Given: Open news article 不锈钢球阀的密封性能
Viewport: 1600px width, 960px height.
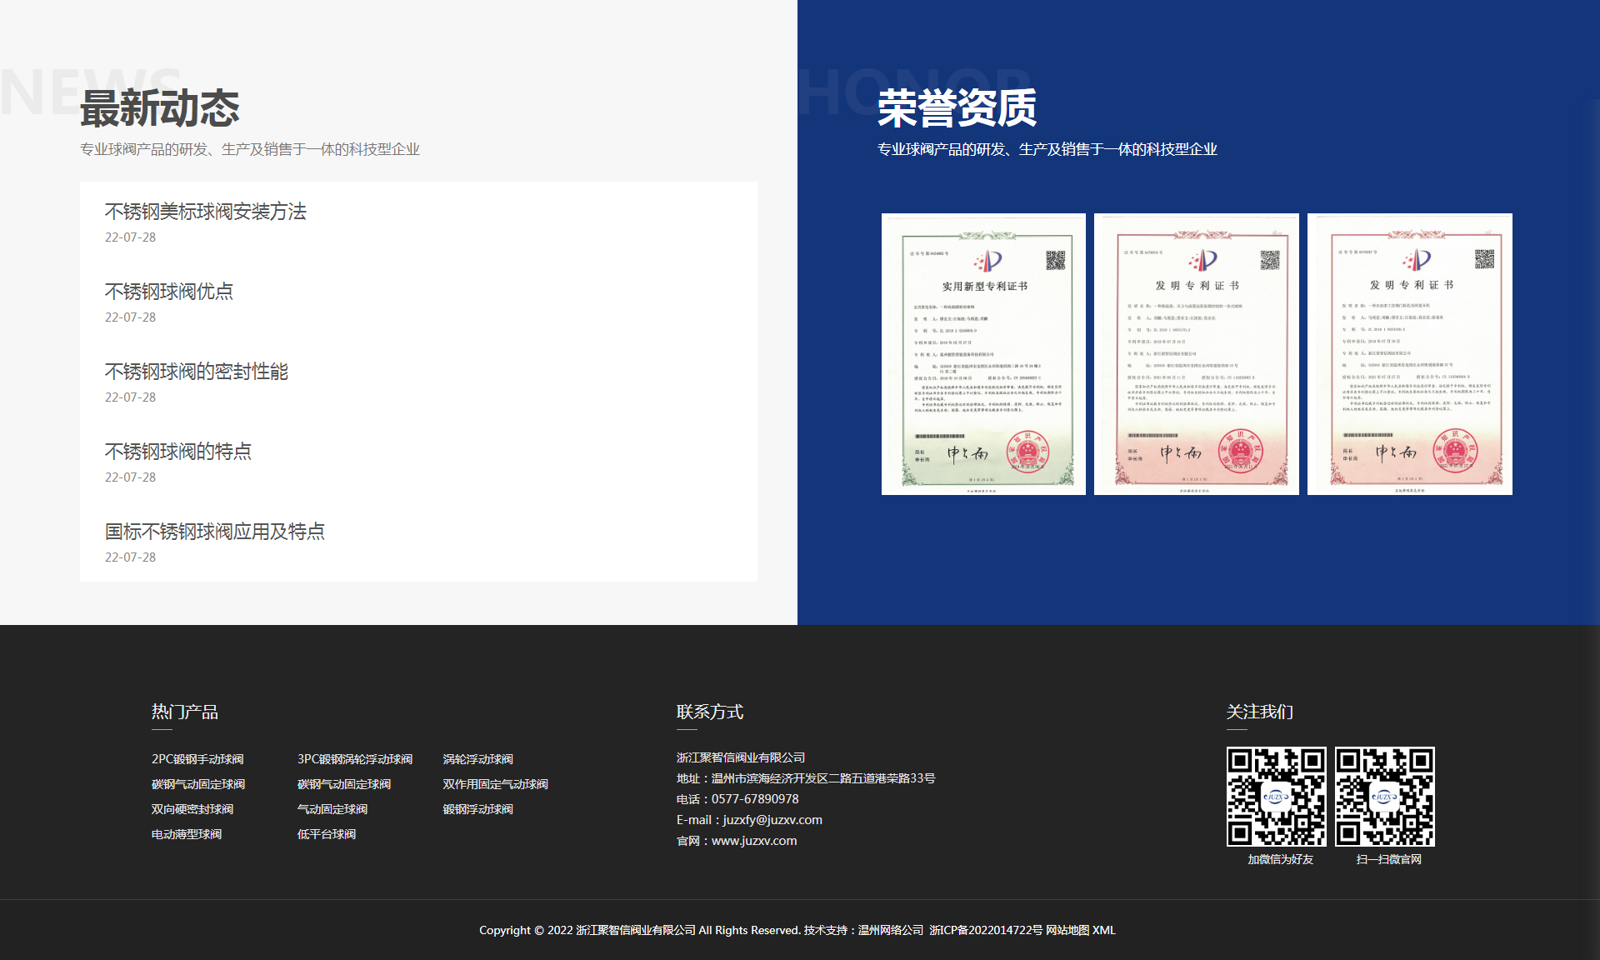Looking at the screenshot, I should tap(196, 372).
